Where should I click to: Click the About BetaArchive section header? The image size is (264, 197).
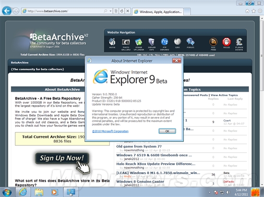[62, 89]
